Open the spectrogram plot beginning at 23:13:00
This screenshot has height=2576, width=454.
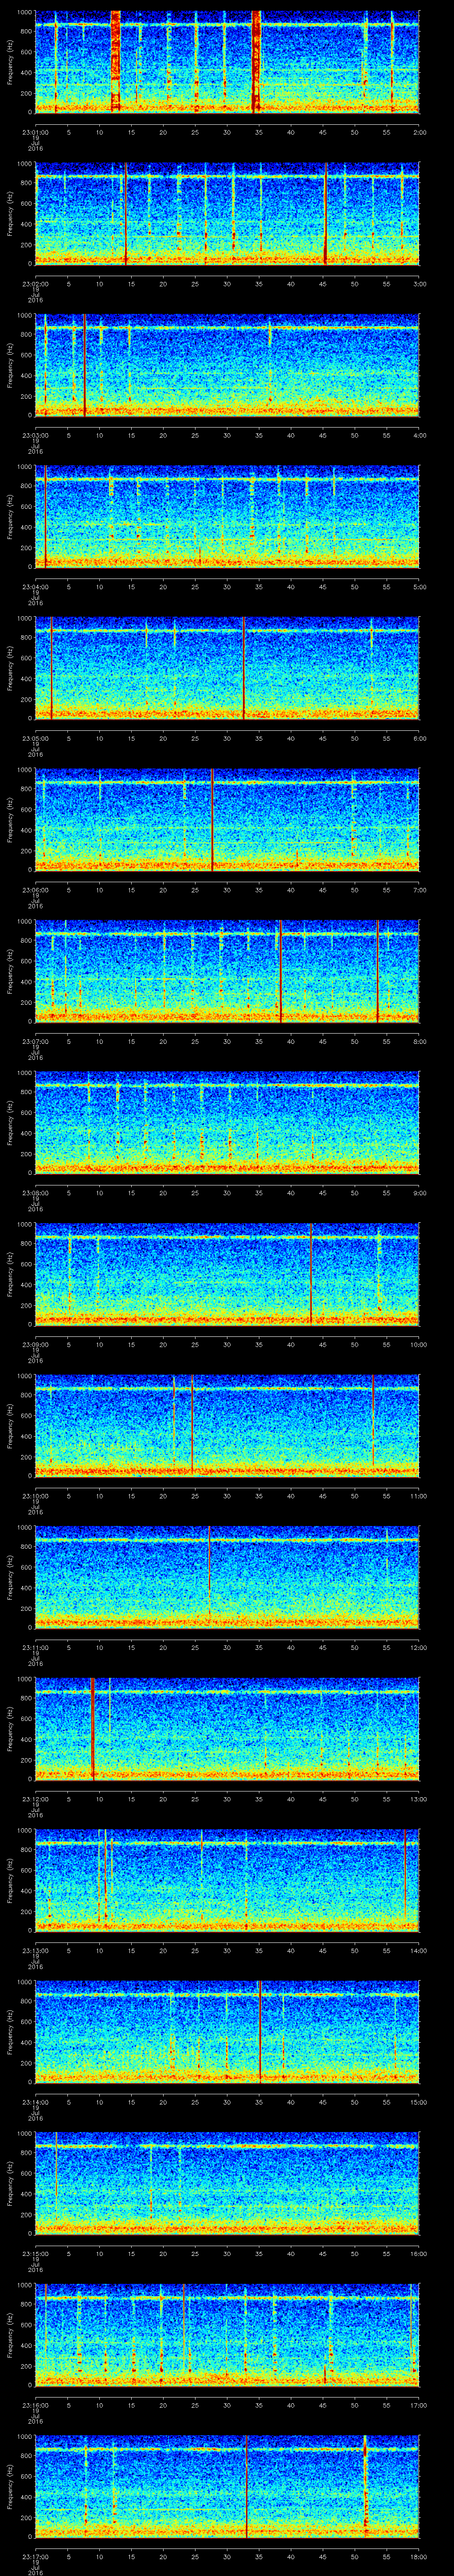tap(227, 1882)
